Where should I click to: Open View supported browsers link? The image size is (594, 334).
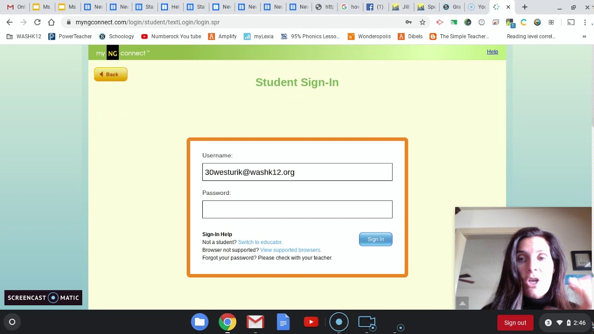(291, 250)
